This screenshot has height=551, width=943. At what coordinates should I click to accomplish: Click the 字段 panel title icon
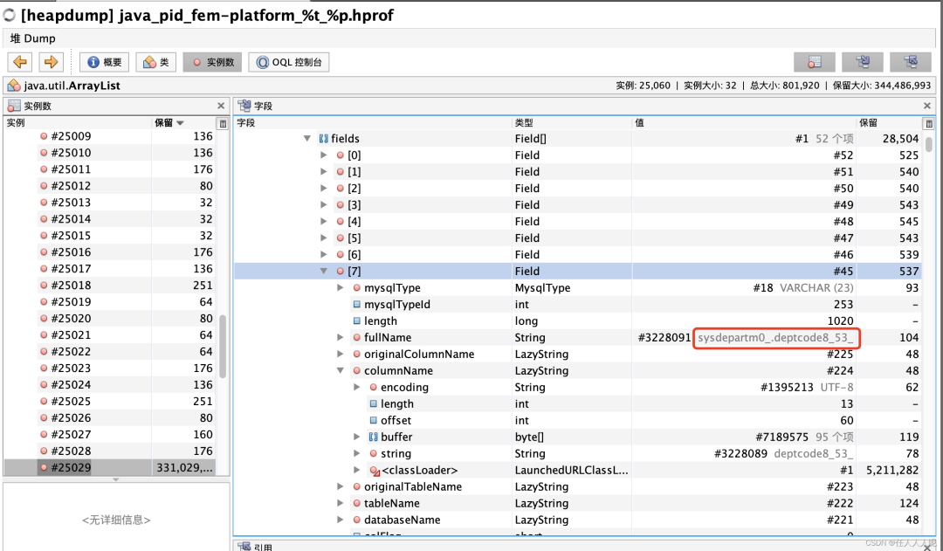(x=244, y=106)
